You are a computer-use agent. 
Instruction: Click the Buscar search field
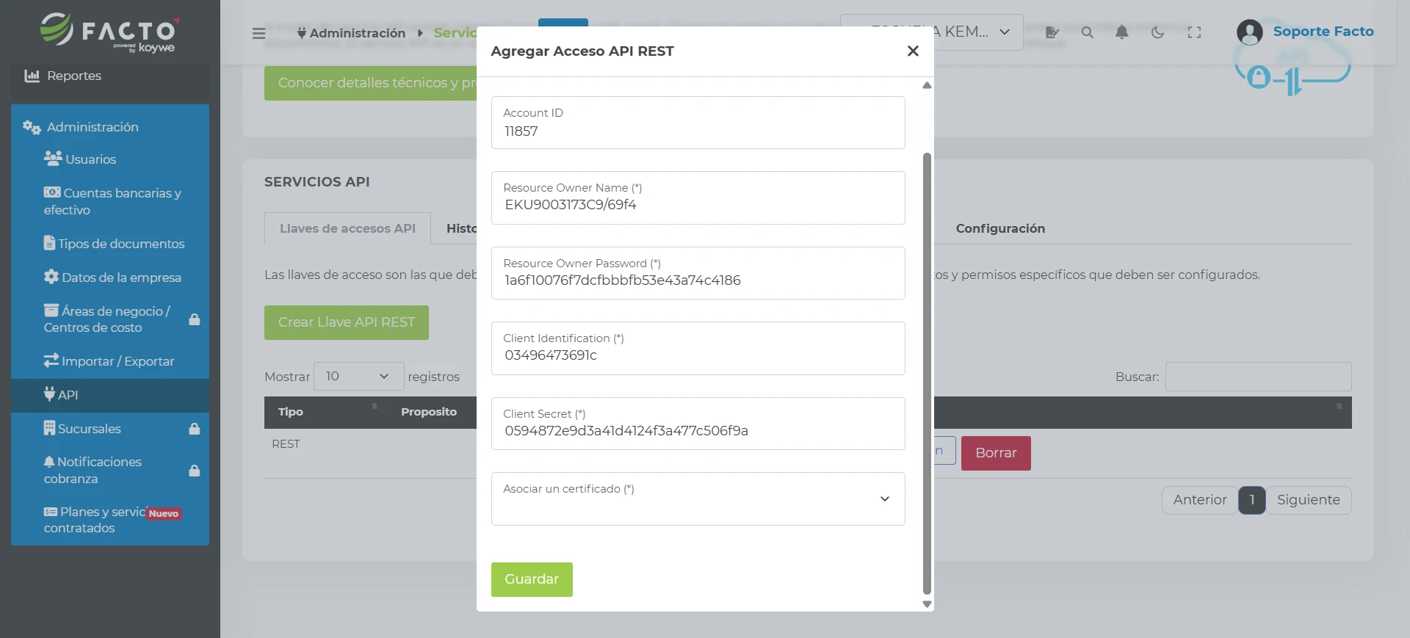1258,377
